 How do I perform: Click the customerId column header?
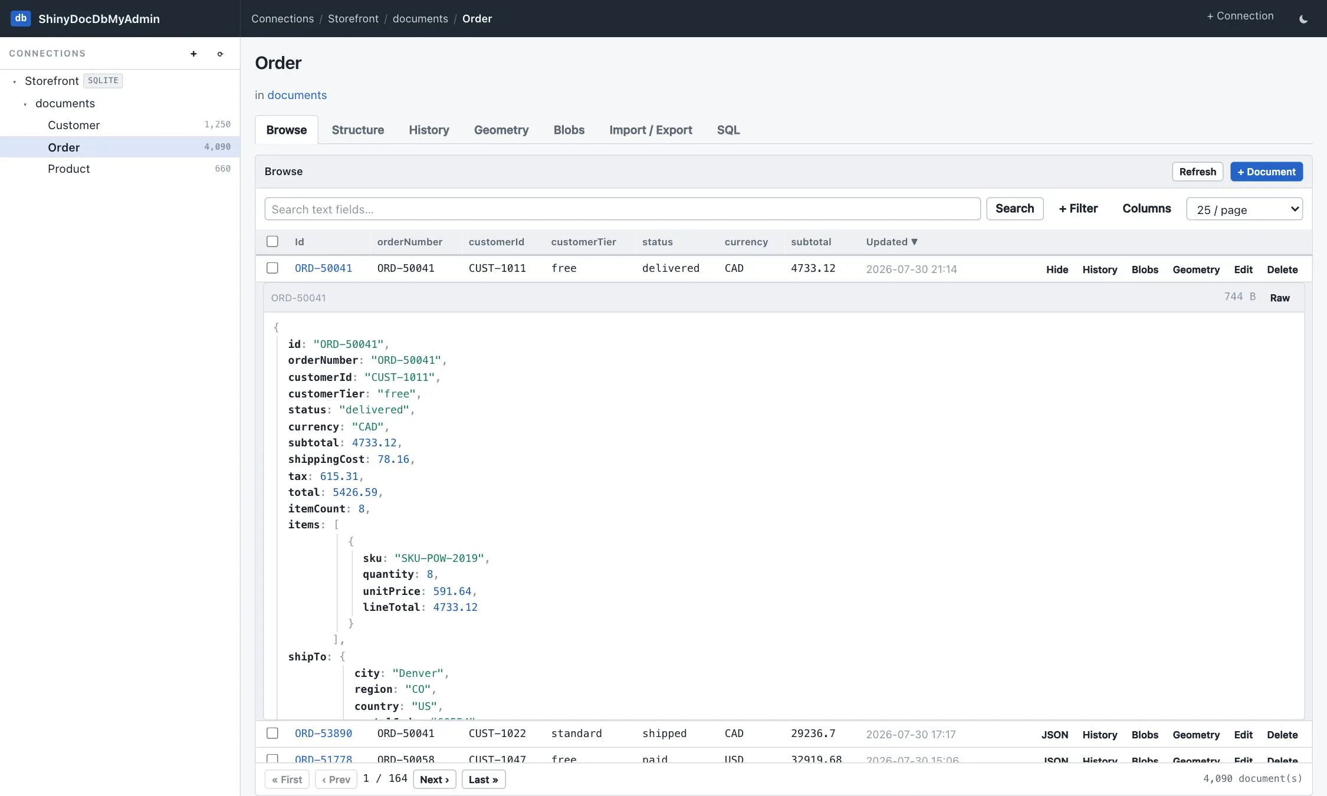(x=497, y=242)
